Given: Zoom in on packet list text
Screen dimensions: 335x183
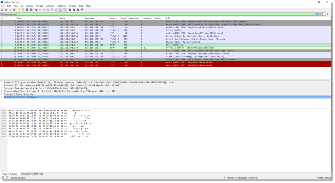Looking at the screenshot, I should pyautogui.click(x=70, y=10).
